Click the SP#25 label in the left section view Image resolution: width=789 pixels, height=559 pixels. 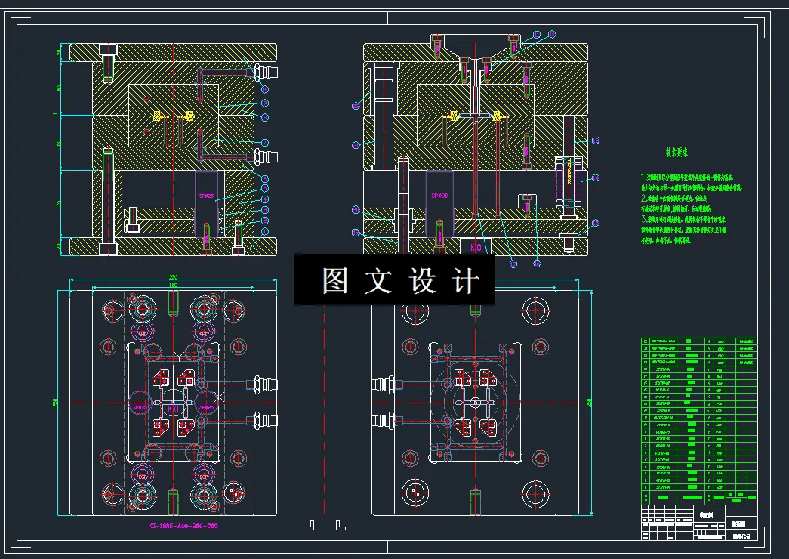[206, 196]
